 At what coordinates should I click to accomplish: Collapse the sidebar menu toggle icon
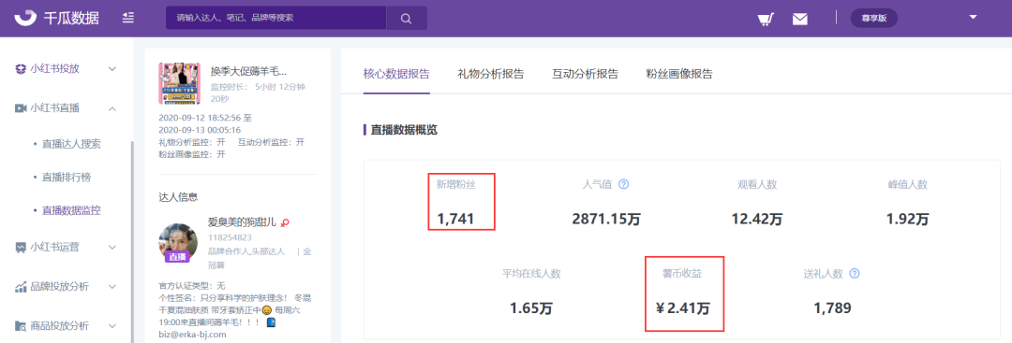click(127, 18)
